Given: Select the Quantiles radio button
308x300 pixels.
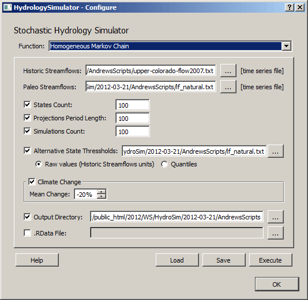Looking at the screenshot, I should tap(164, 164).
